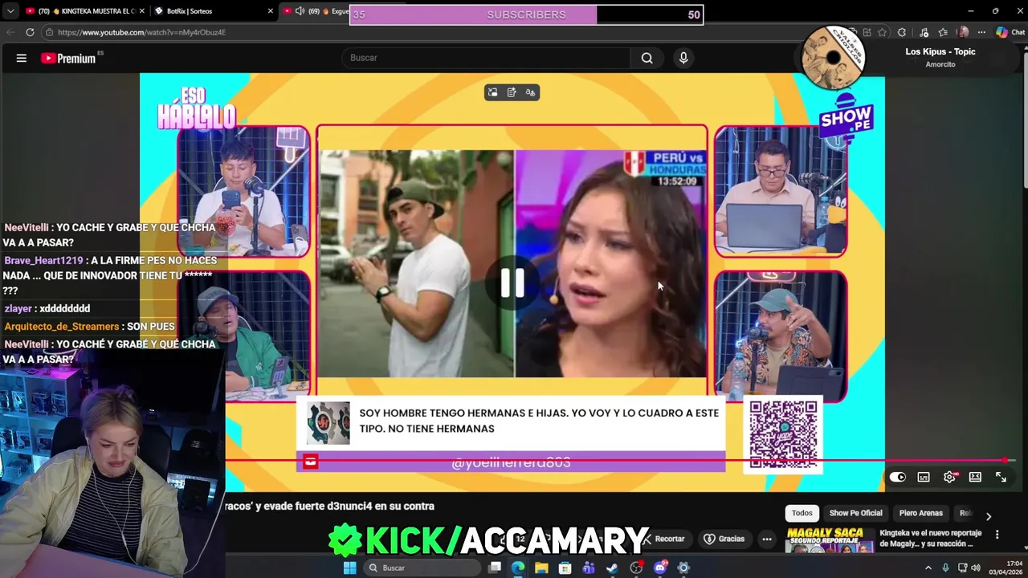
Task: Click the browser favorites star icon
Action: (883, 32)
